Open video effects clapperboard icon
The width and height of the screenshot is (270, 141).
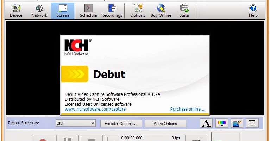237,123
